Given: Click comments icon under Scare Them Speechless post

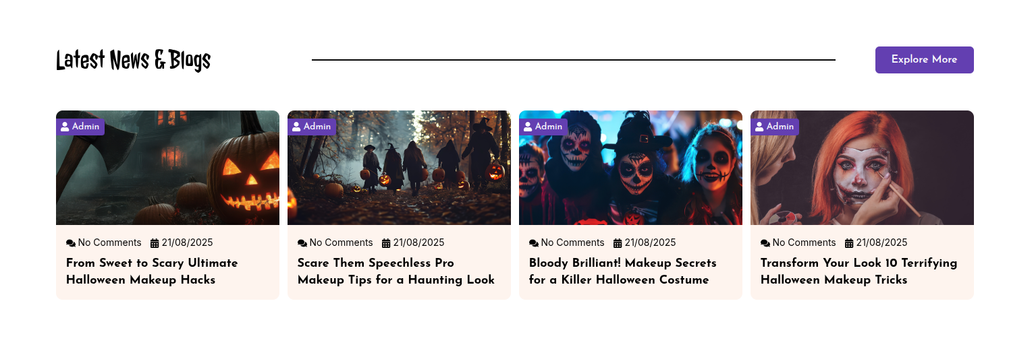Looking at the screenshot, I should [302, 243].
